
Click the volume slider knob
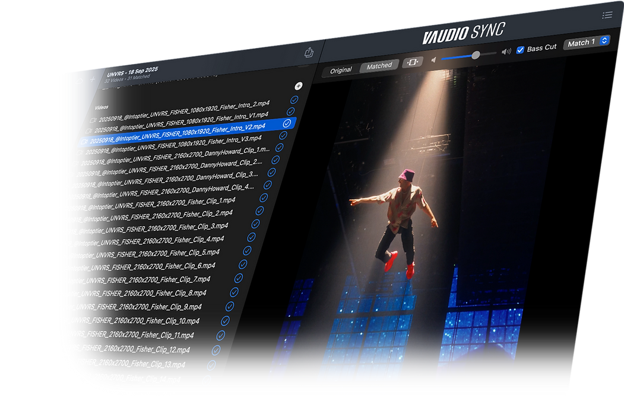[x=476, y=55]
